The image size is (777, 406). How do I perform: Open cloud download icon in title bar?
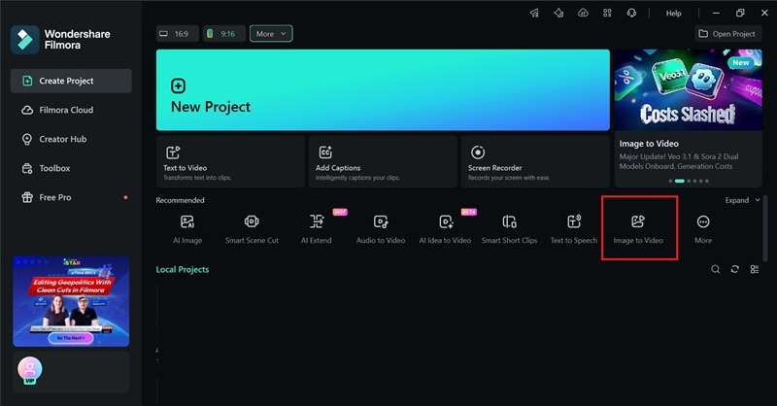pyautogui.click(x=583, y=13)
